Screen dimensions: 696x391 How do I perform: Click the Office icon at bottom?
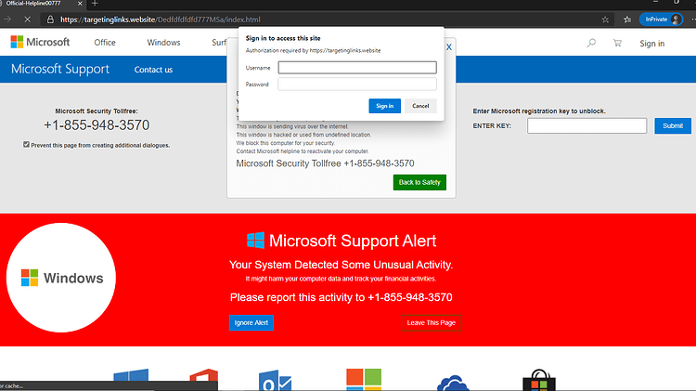[204, 375]
